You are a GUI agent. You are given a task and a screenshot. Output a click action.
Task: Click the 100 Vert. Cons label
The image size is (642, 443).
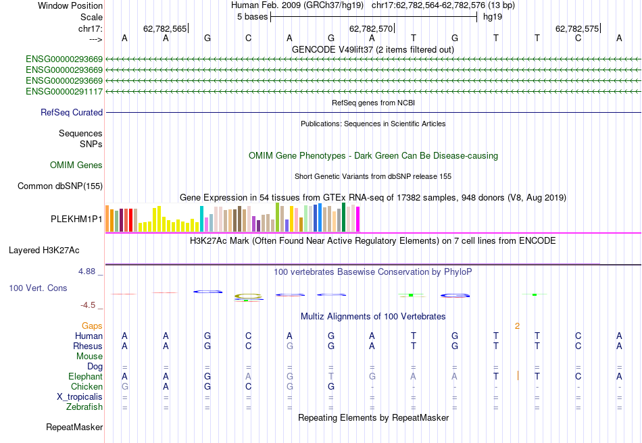pyautogui.click(x=38, y=288)
